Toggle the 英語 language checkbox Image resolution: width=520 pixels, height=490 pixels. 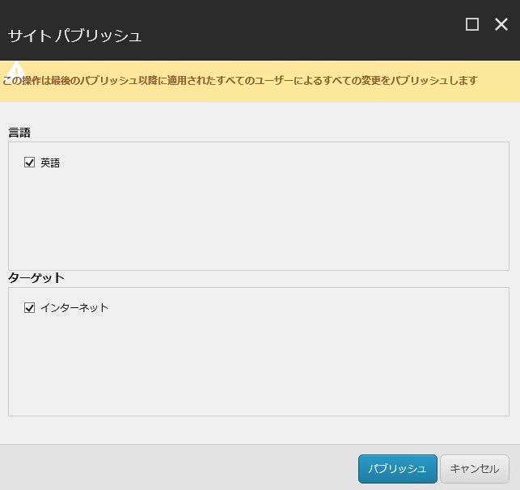coord(29,162)
